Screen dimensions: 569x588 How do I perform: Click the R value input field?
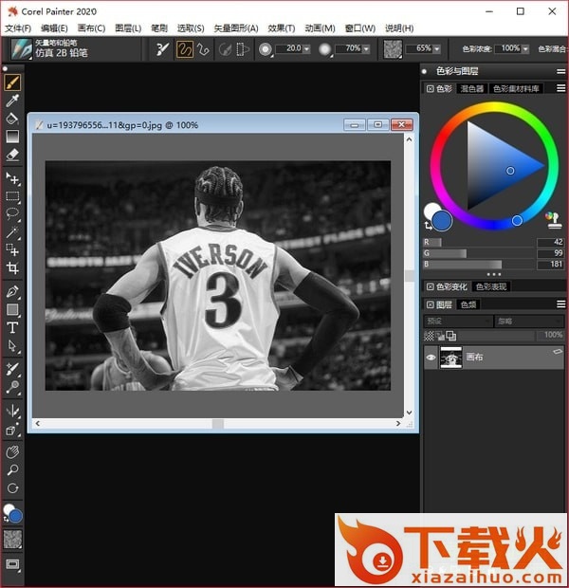tap(550, 243)
